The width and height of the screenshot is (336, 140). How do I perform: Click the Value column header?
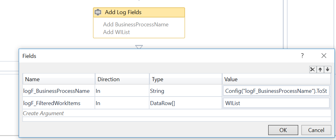pyautogui.click(x=276, y=79)
